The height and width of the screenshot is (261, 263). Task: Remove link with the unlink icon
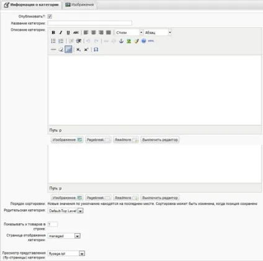click(x=114, y=41)
